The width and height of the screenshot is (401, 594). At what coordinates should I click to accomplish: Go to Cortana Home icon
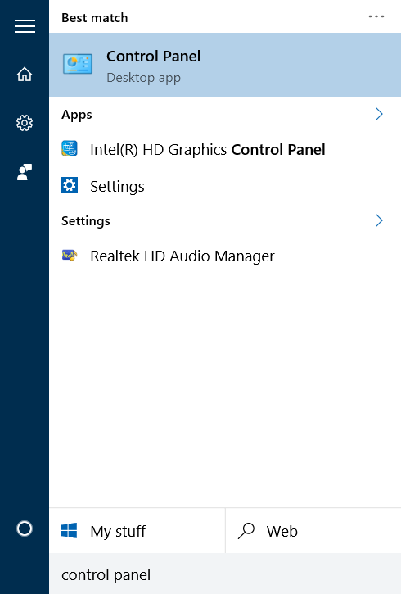(25, 75)
